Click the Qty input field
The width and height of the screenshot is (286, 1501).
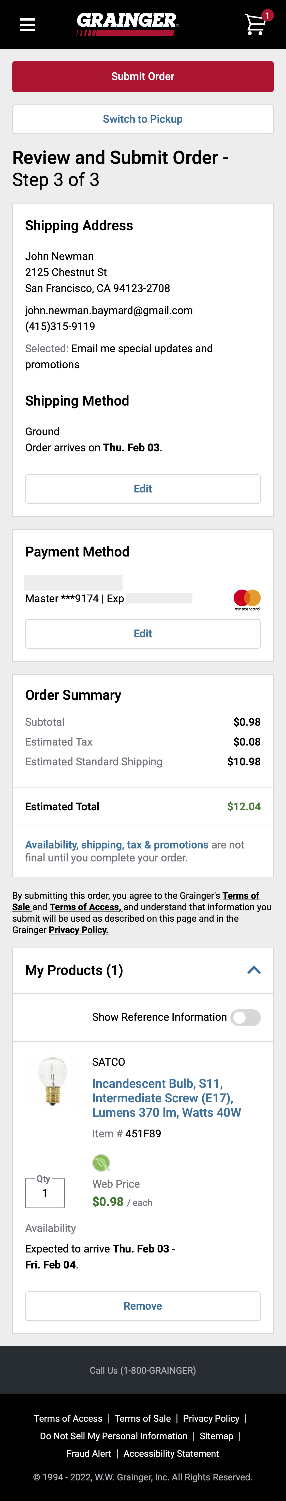45,1193
